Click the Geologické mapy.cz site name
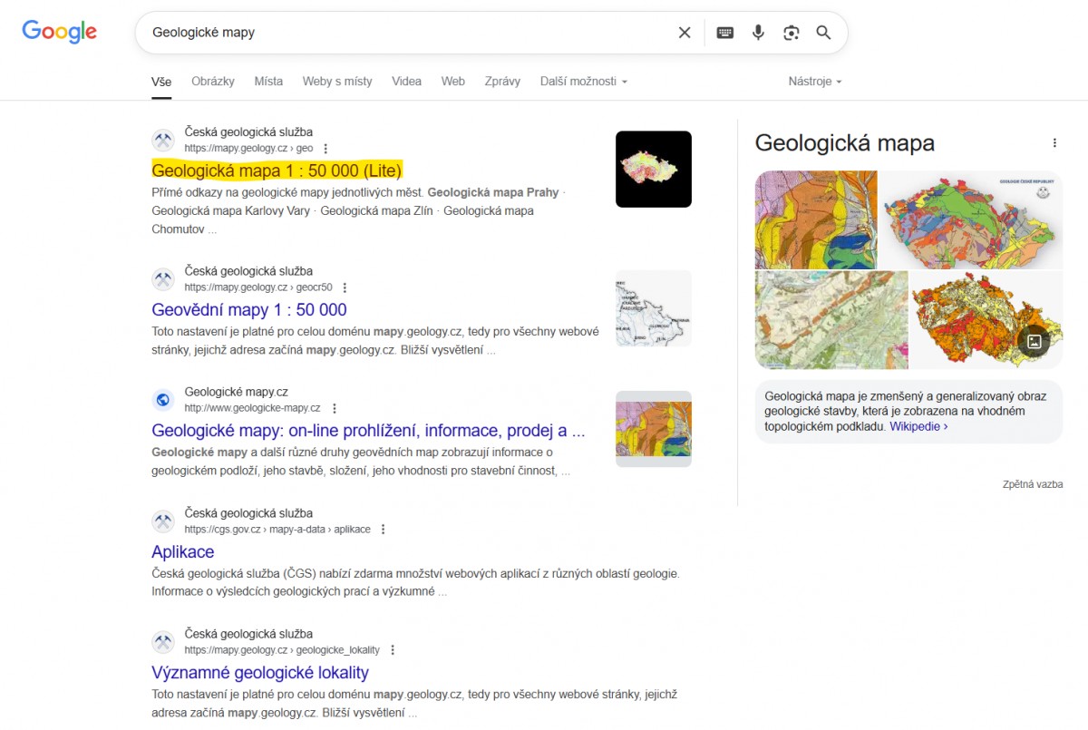The width and height of the screenshot is (1088, 730). click(x=237, y=392)
